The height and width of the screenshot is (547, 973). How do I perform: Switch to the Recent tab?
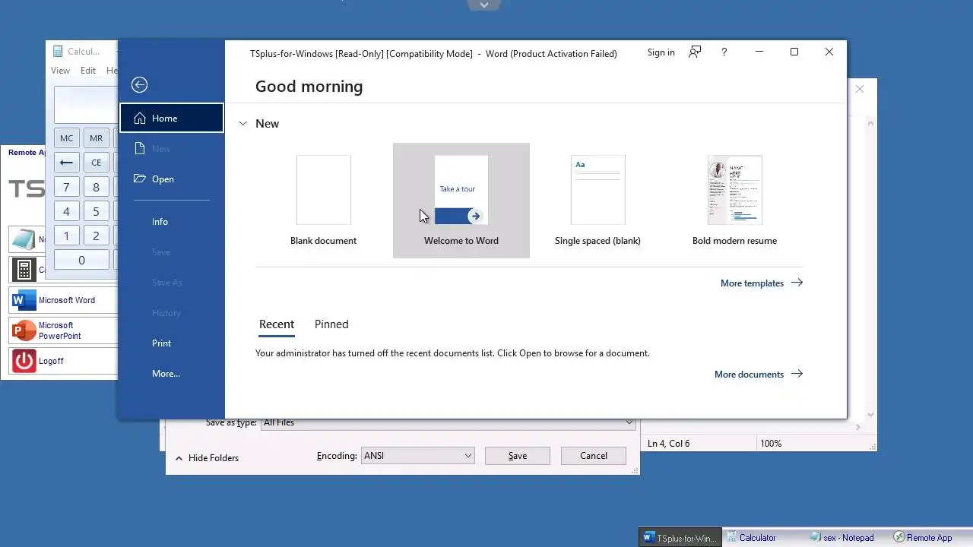tap(277, 324)
